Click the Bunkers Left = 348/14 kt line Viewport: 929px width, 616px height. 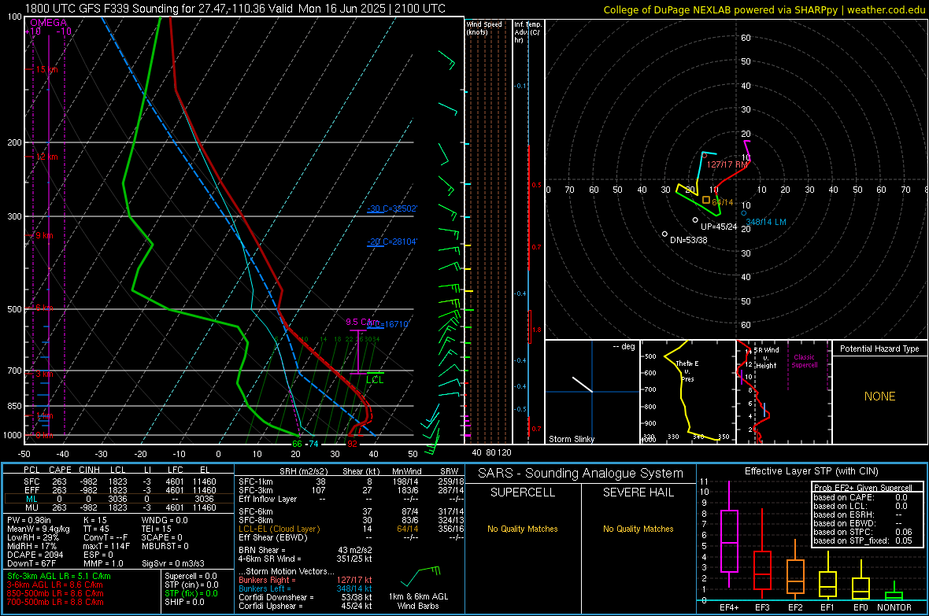(x=305, y=588)
